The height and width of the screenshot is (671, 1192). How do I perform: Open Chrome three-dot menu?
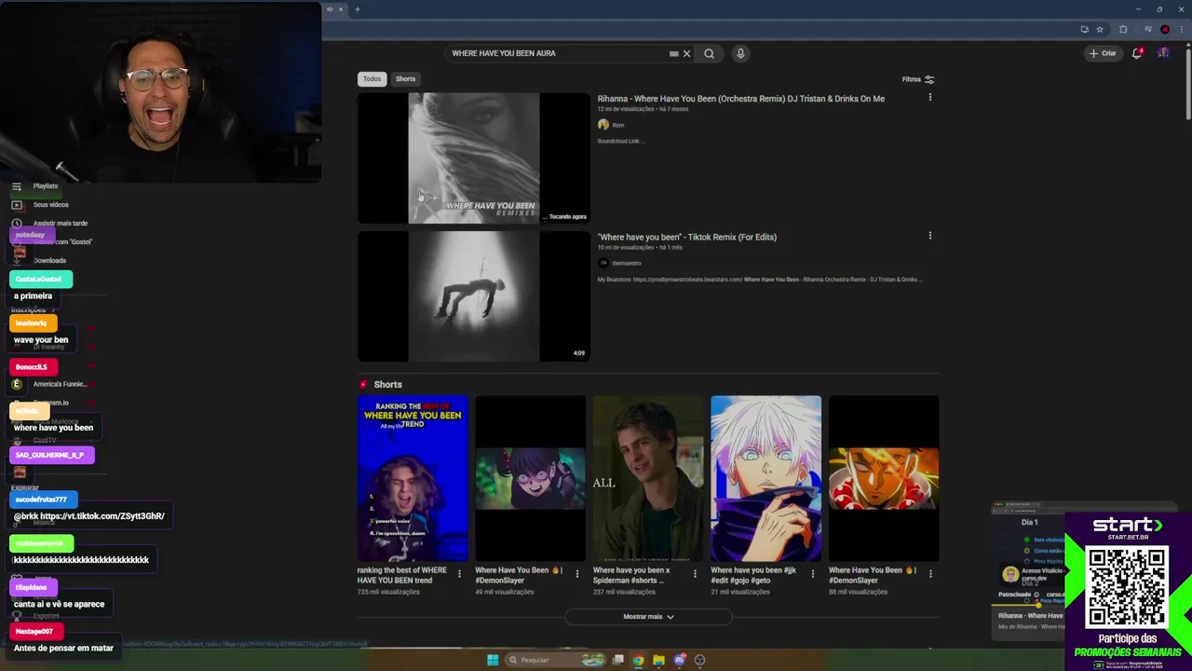[1182, 29]
